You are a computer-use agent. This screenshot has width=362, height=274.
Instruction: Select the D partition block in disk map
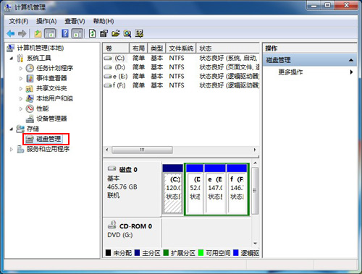point(195,189)
